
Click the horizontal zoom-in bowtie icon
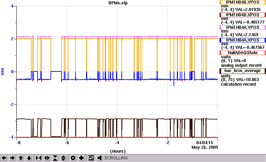pos(39,158)
